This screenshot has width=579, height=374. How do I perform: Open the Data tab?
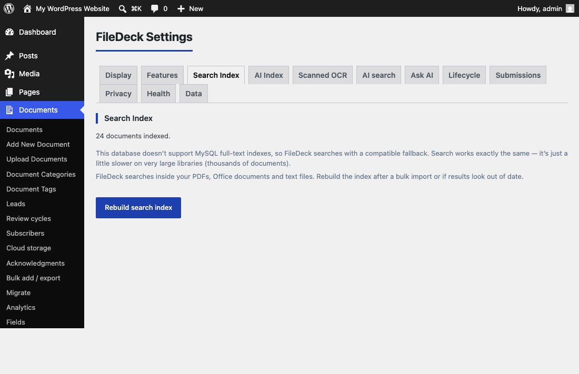click(x=194, y=94)
